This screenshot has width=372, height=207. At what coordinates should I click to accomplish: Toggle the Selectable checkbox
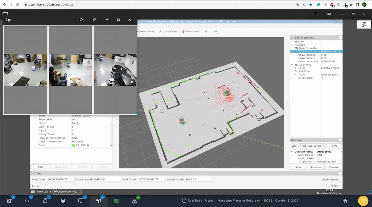[x=73, y=119]
